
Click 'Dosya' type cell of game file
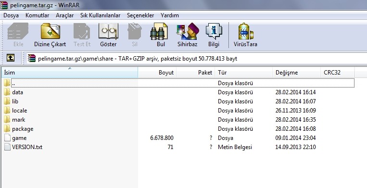click(x=226, y=138)
